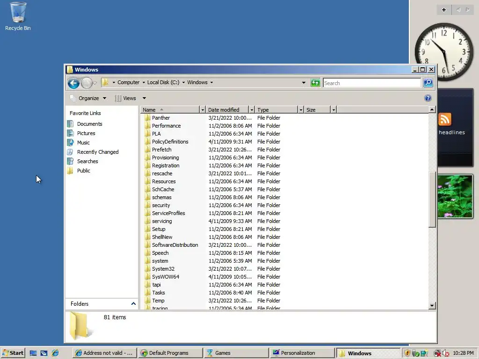Click the file list scrollbar up arrow

[432, 109]
